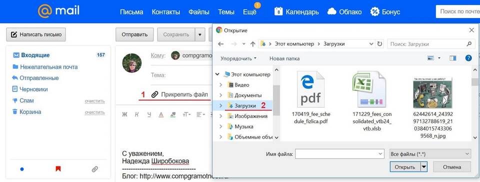Open Письма tab
Image resolution: width=480 pixels, height=182 pixels.
[x=131, y=12]
